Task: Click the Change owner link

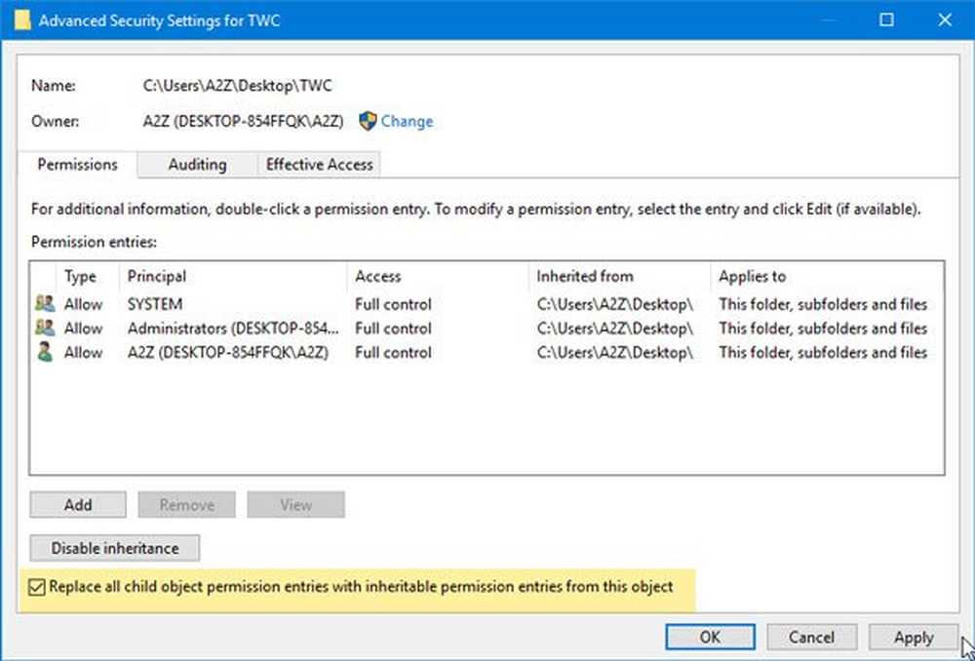Action: point(407,121)
